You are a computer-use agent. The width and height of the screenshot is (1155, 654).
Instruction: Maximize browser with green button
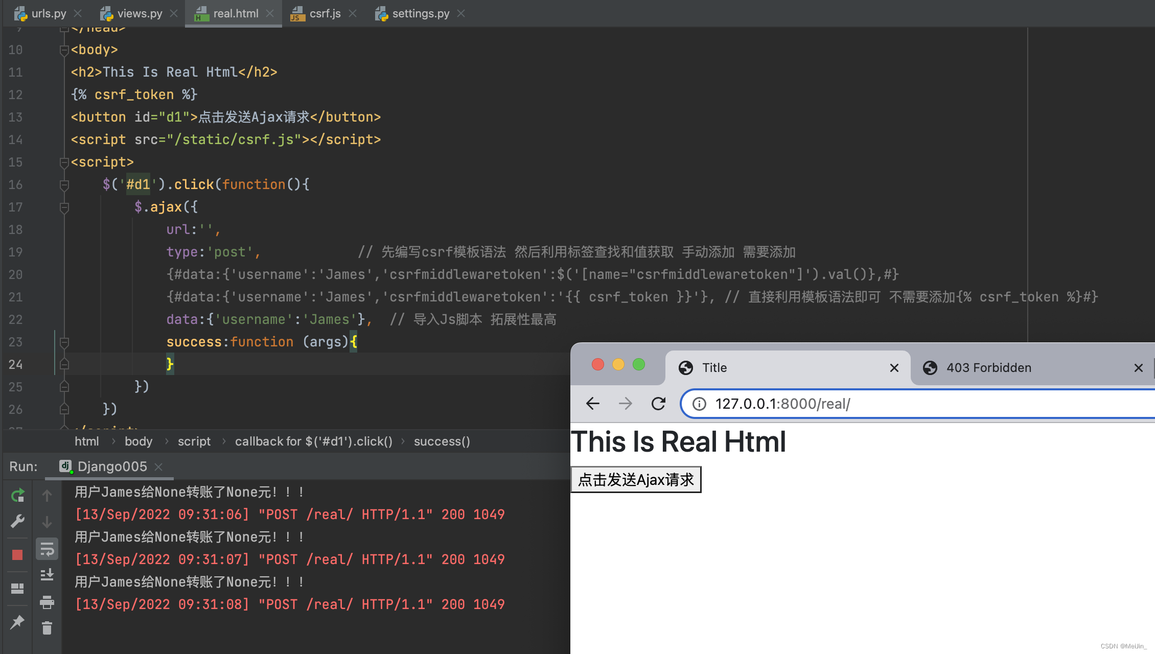pos(639,364)
